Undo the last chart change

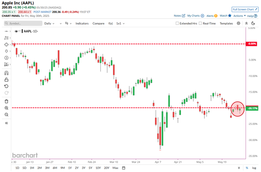6,86
